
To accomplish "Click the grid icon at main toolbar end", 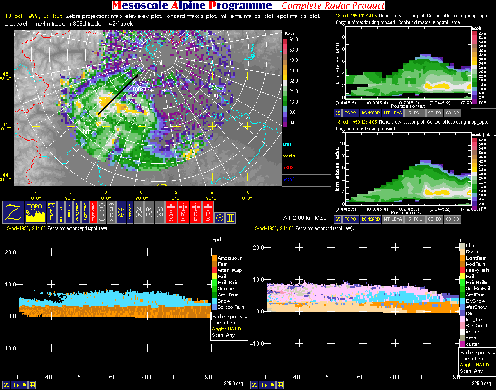I will 230,217.
